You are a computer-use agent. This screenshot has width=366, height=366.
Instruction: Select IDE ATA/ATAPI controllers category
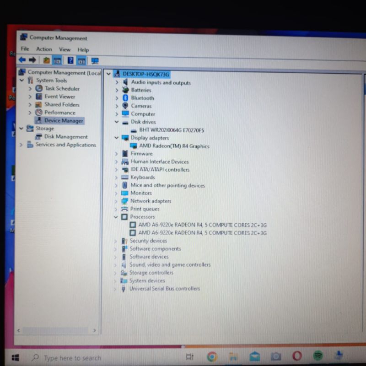click(x=160, y=169)
